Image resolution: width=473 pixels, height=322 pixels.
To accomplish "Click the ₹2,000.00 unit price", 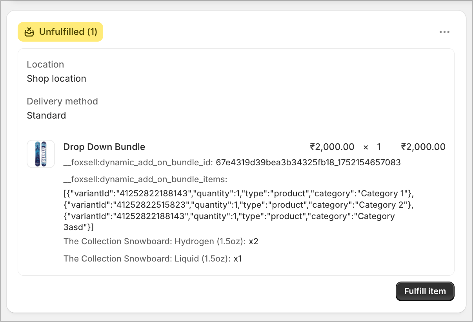I will [333, 147].
